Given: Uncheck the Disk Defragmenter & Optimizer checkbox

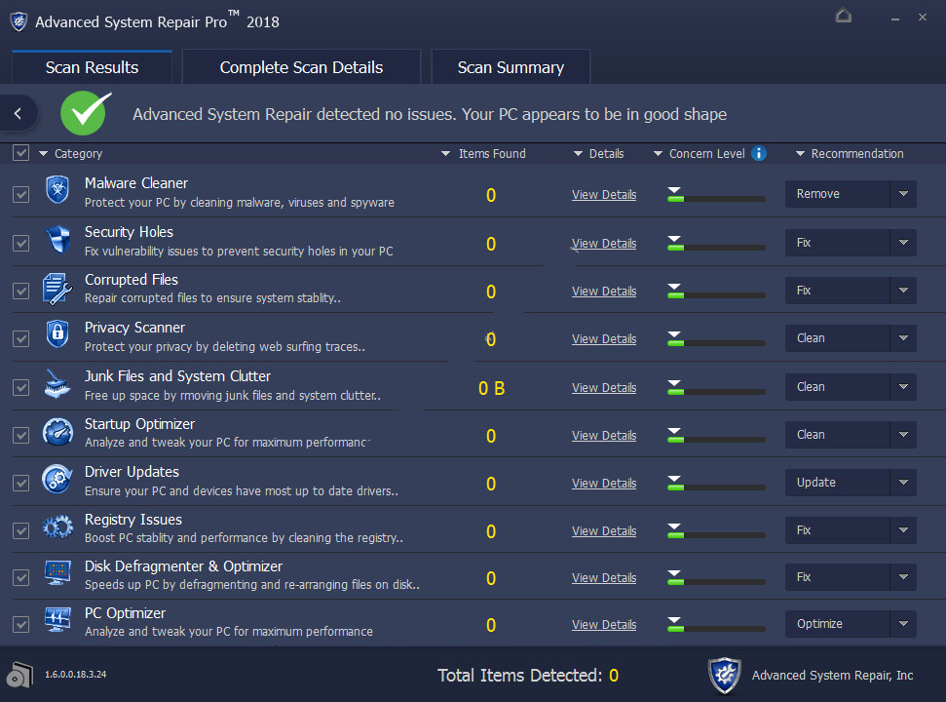Looking at the screenshot, I should click(x=21, y=577).
